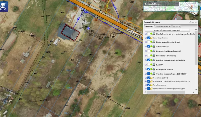Enable the Strefa buforowa layer checkbox
Screen dimensions: 201x117
pyautogui.click(x=149, y=34)
